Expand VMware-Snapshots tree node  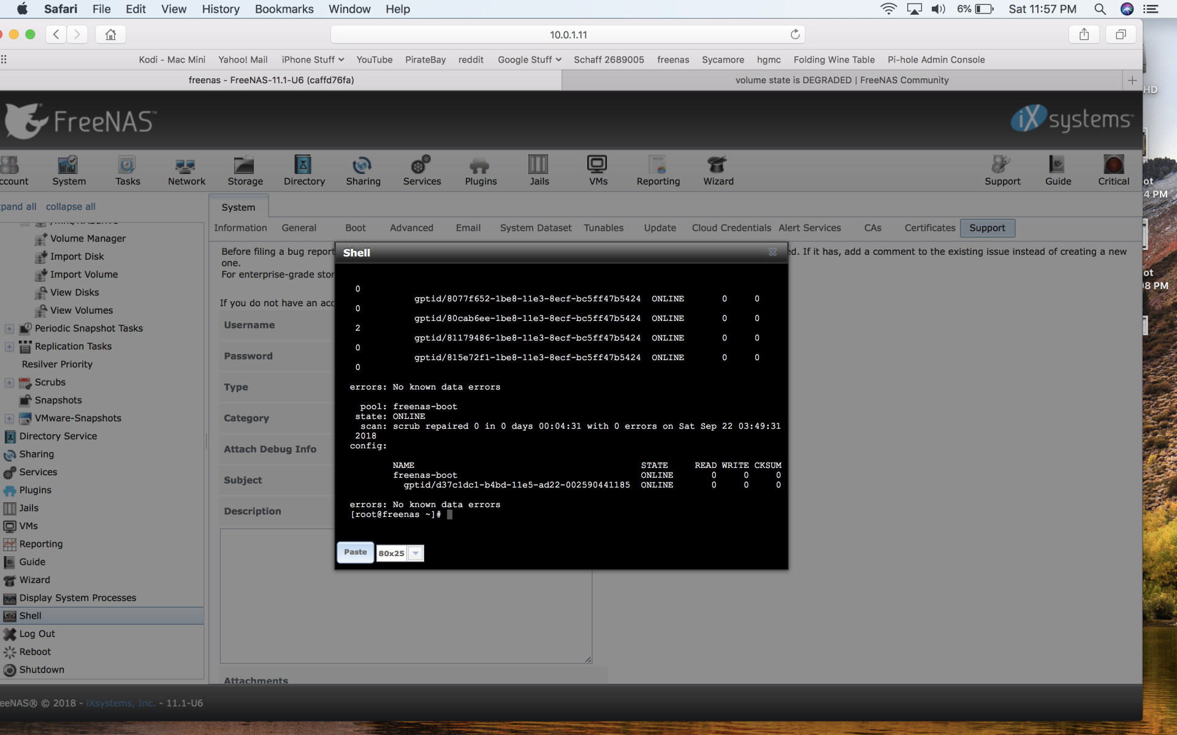9,418
